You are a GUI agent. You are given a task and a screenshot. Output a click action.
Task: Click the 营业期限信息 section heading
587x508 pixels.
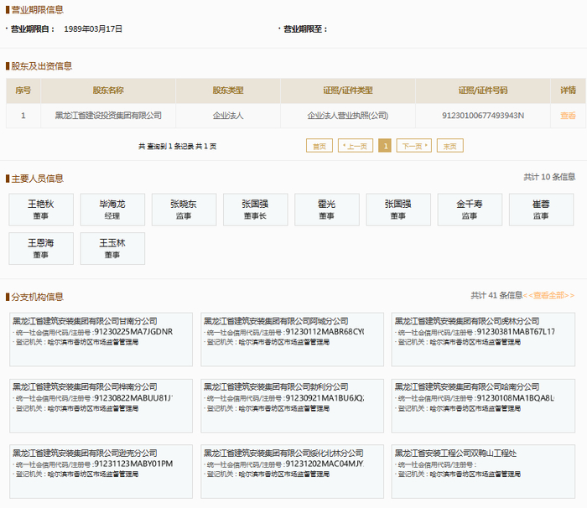click(37, 10)
